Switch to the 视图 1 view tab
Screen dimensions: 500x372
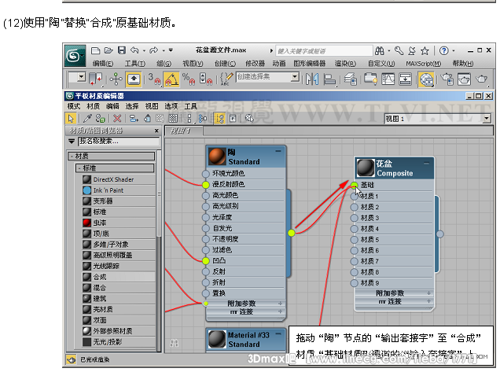(x=183, y=131)
